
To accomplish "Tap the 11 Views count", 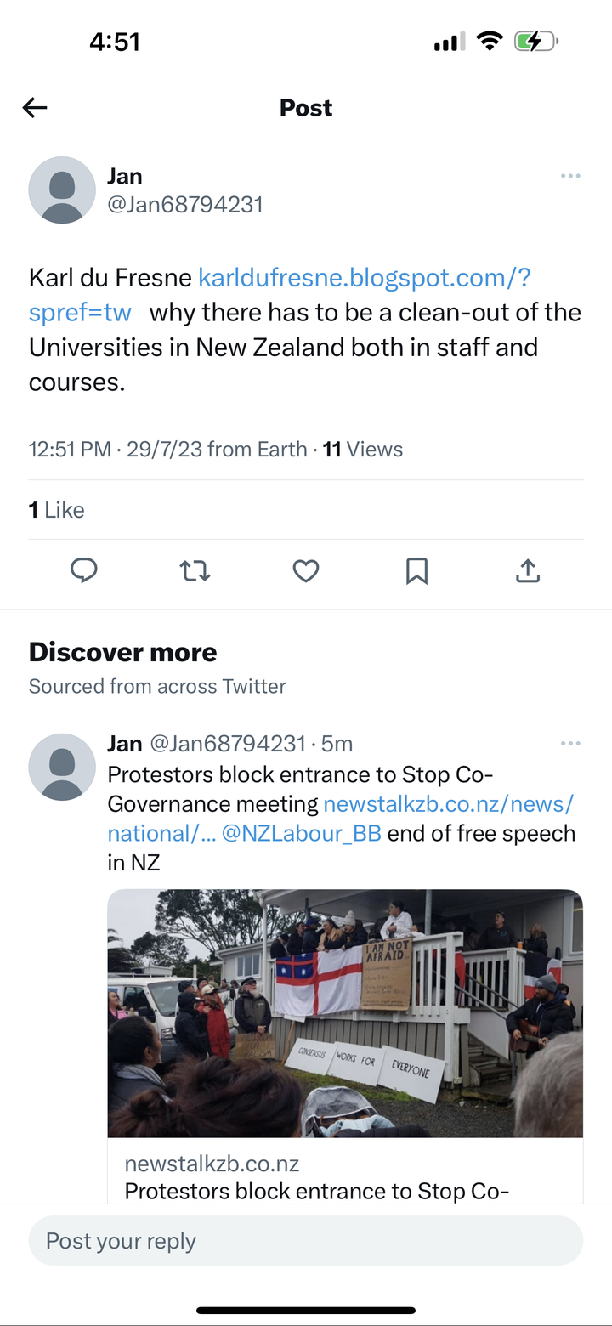I will click(363, 449).
